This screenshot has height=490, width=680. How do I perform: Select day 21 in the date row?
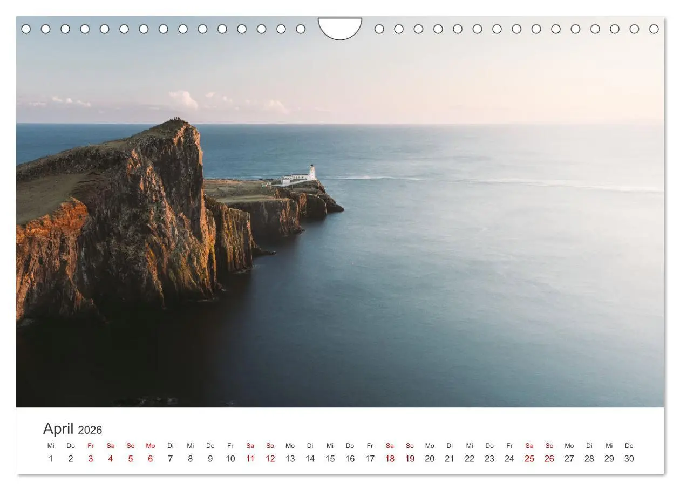[450, 459]
